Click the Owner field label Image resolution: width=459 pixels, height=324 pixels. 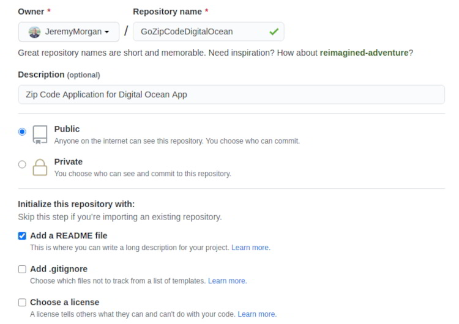point(34,12)
